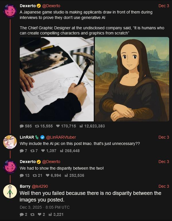Image resolution: width=172 pixels, height=221 pixels.
Task: Click the heart icon showing 170,715 likes
Action: (57, 126)
